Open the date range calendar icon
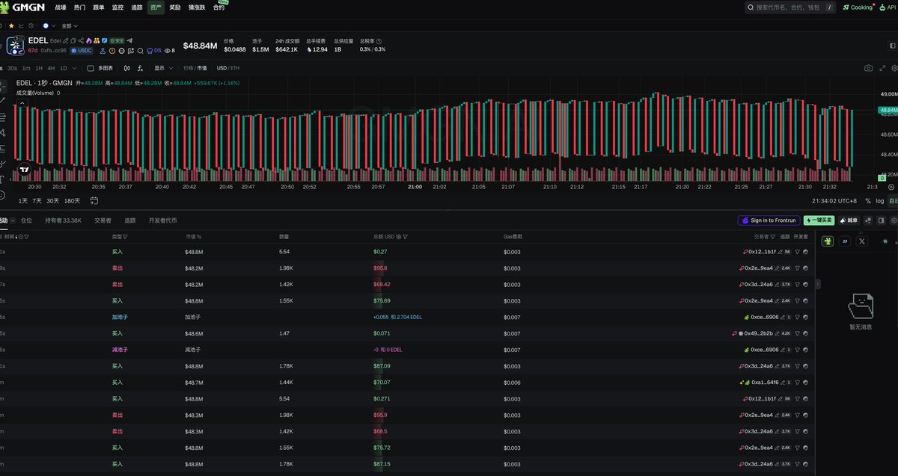Viewport: 898px width, 476px height. [x=94, y=201]
